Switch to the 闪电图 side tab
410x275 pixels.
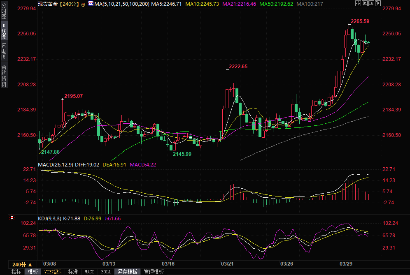[x=4, y=51]
